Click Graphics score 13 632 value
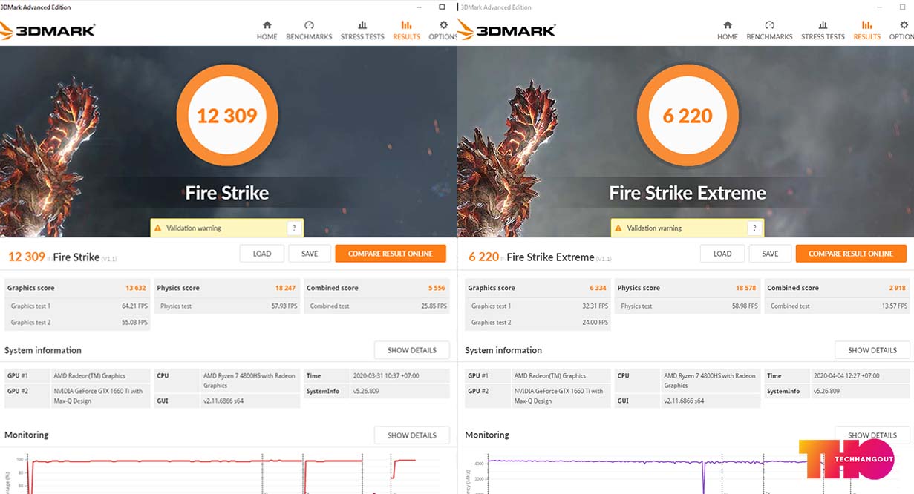The height and width of the screenshot is (494, 914). (135, 288)
